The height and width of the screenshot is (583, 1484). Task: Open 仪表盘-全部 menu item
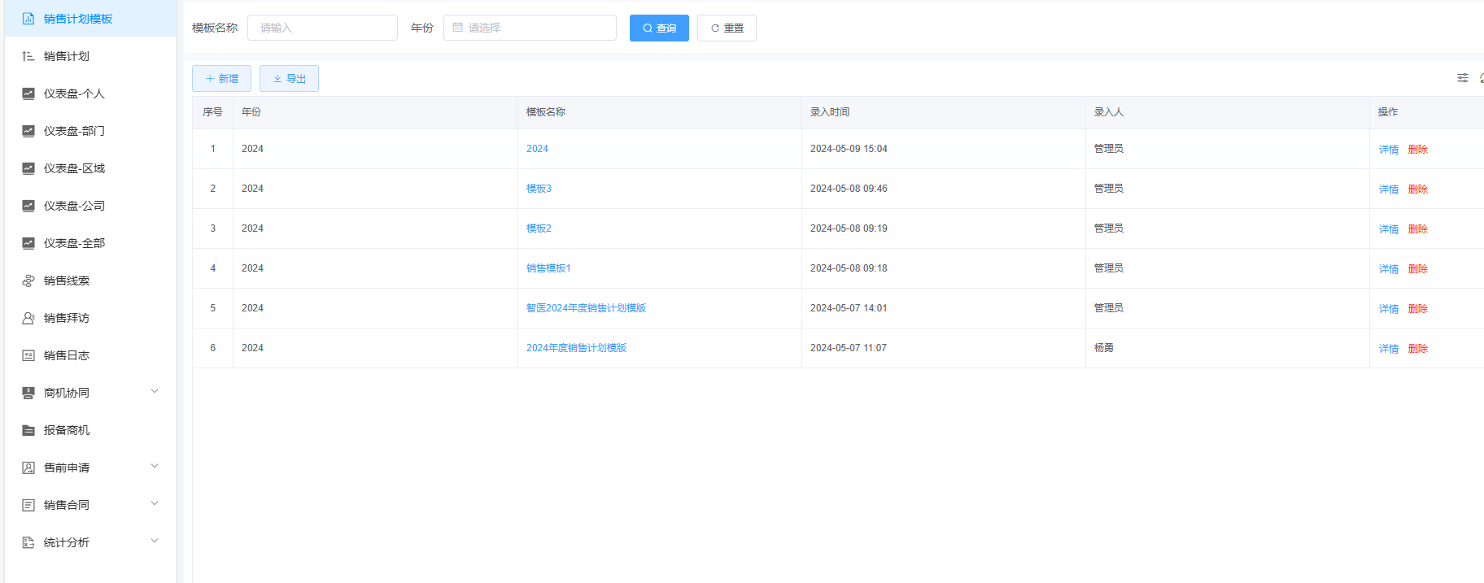click(x=74, y=243)
